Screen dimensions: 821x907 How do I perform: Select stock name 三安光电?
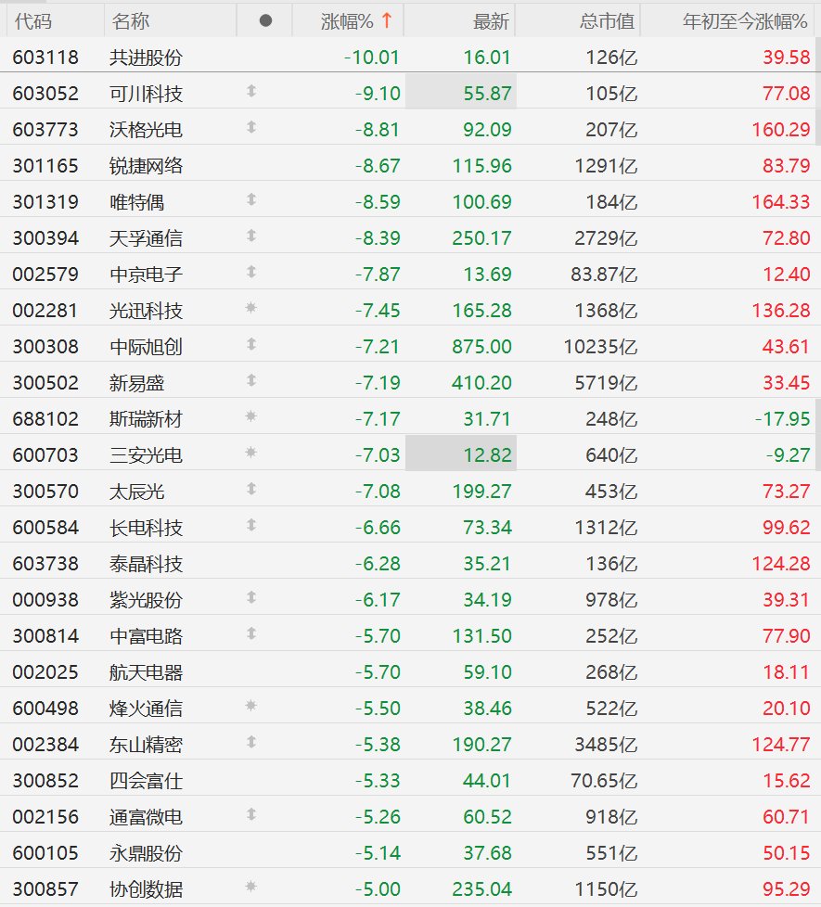[146, 455]
